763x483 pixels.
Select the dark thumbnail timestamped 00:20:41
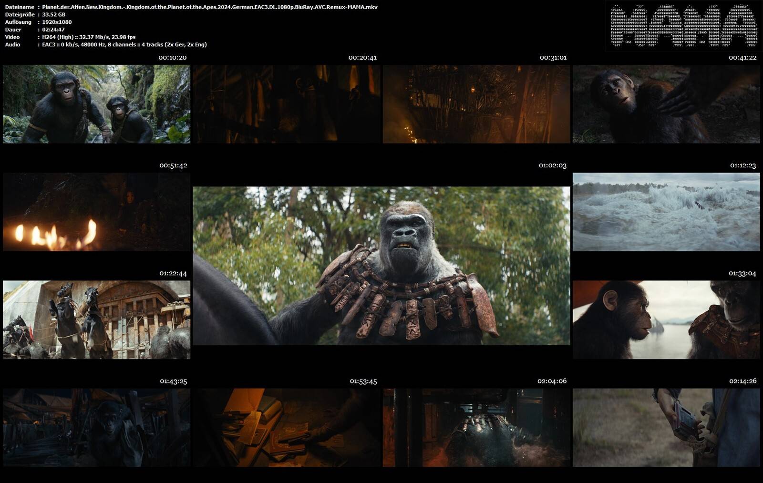287,104
